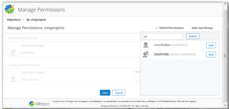Go to Repository in the breadcrumb

click(x=14, y=20)
